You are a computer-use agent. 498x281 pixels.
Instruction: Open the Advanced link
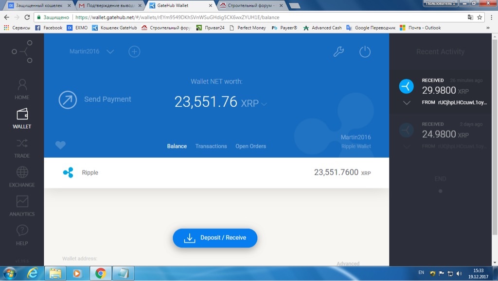(x=348, y=264)
